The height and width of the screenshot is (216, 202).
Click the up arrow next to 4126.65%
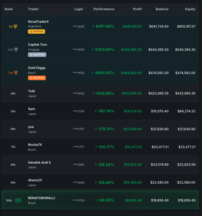pyautogui.click(x=94, y=93)
